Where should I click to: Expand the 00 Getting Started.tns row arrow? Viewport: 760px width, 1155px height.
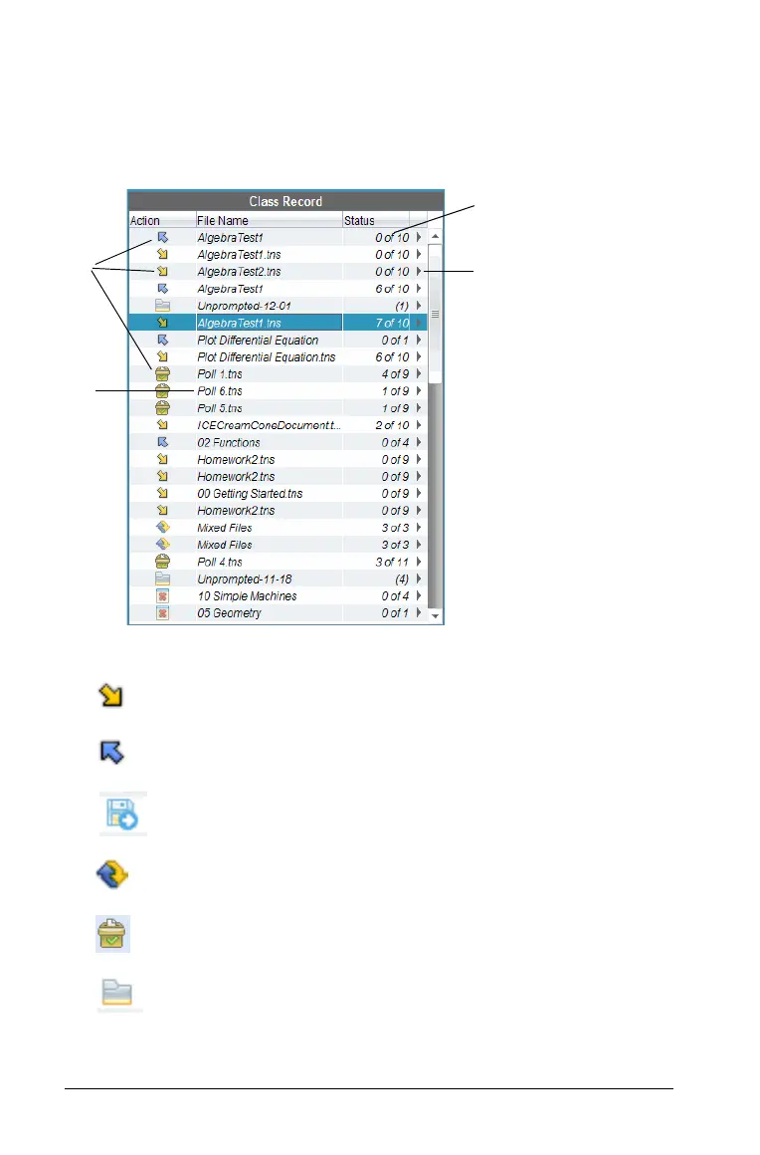(x=419, y=494)
